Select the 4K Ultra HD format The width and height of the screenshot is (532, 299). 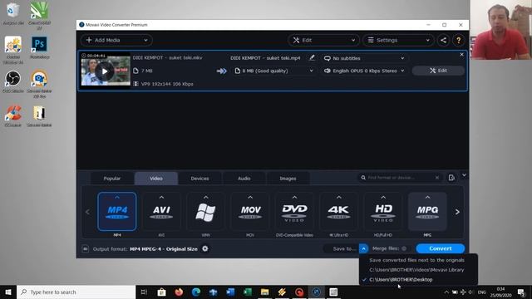pos(338,212)
